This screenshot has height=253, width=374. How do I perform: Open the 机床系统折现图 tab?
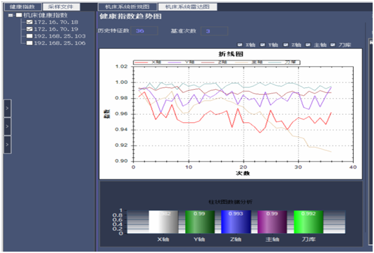[x=127, y=7]
